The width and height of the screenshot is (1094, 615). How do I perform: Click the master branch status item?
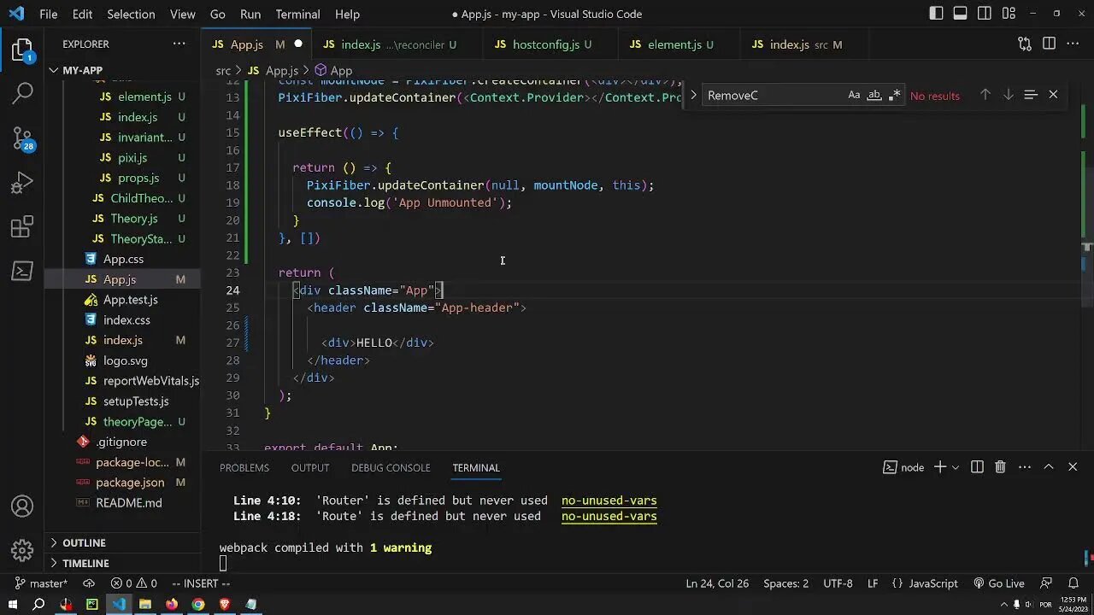pos(41,583)
